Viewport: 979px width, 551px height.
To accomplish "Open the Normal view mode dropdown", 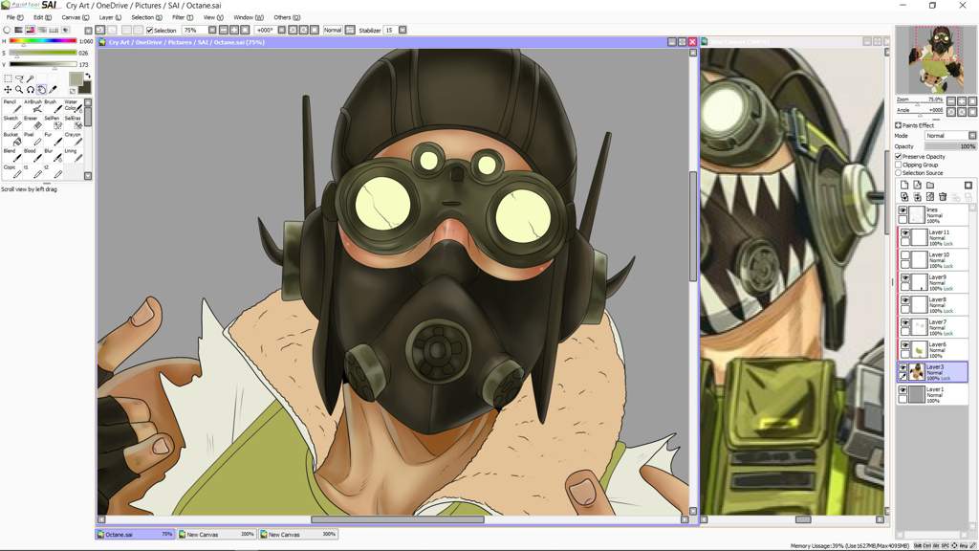I will tap(350, 30).
